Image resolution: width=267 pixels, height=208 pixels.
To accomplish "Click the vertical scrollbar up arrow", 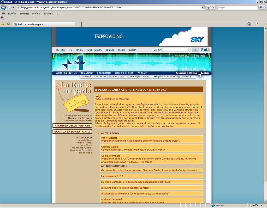I will [265, 29].
